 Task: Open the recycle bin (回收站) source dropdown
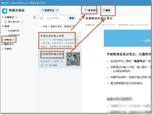69,27
